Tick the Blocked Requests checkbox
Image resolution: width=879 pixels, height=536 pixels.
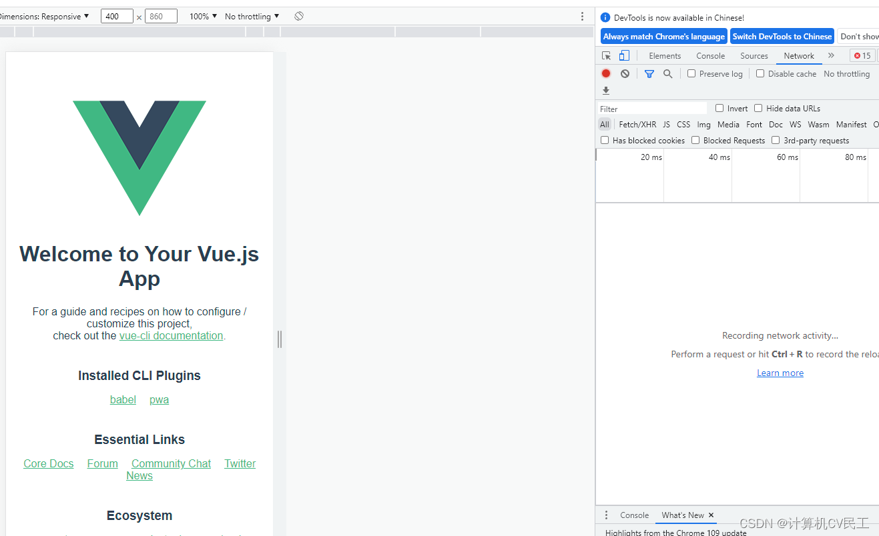click(695, 140)
